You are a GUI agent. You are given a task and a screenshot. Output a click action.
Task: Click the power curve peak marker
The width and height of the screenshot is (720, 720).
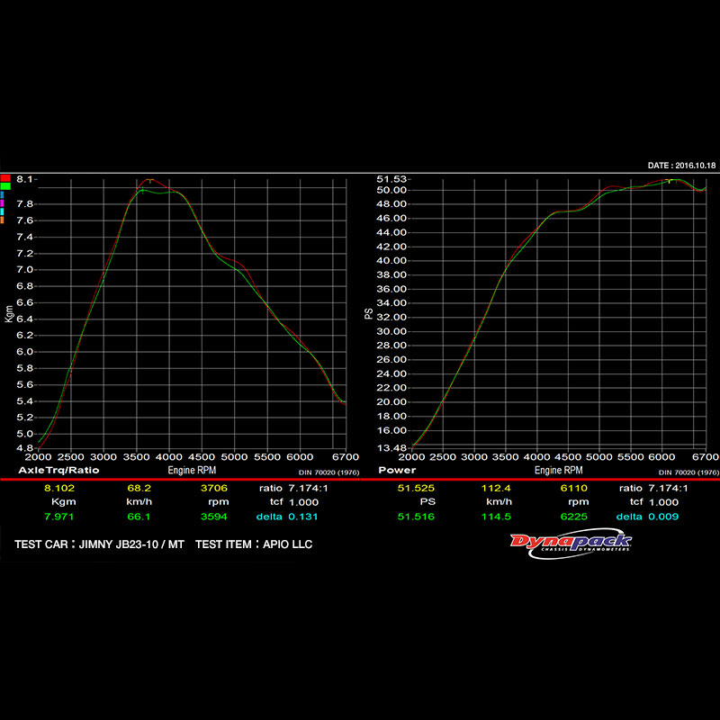coord(669,181)
